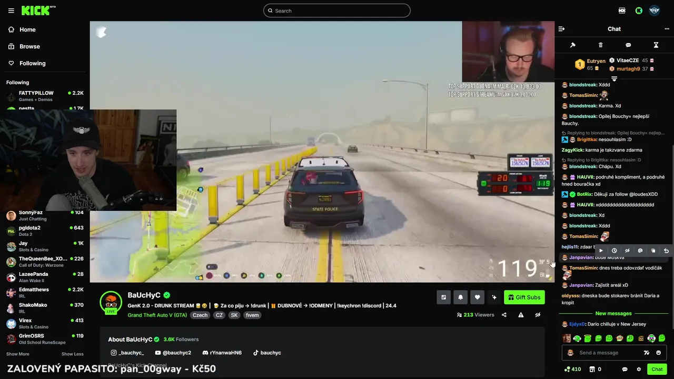This screenshot has height=379, width=674.
Task: Open the hamburger menu beside the Kick logo
Action: click(11, 11)
